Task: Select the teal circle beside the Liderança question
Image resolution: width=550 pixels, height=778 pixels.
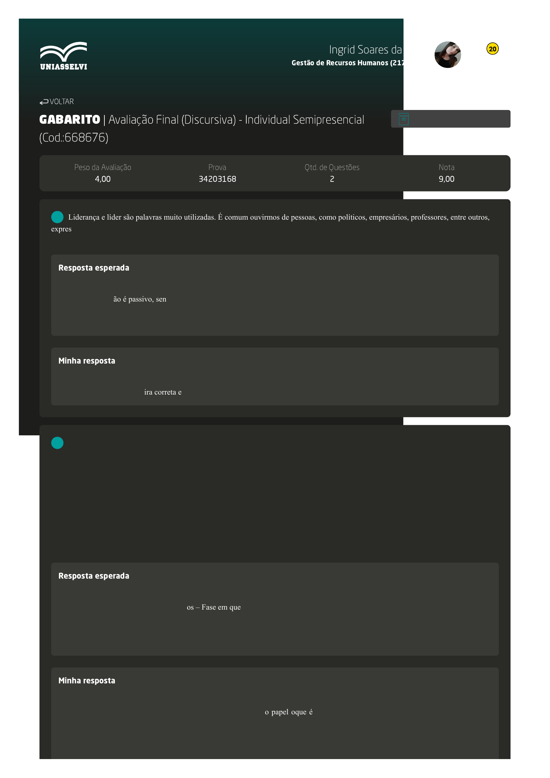Action: pos(57,217)
